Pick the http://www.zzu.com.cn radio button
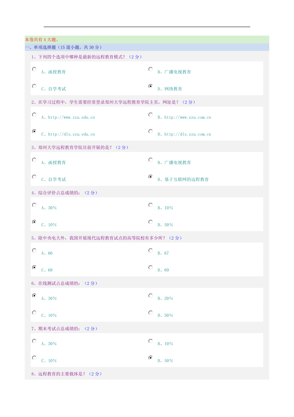The height and width of the screenshot is (417, 294). (x=151, y=115)
